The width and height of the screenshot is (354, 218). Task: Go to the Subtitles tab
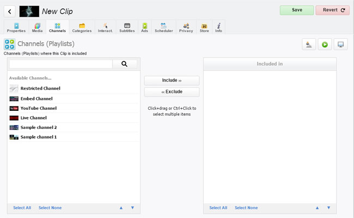click(127, 27)
